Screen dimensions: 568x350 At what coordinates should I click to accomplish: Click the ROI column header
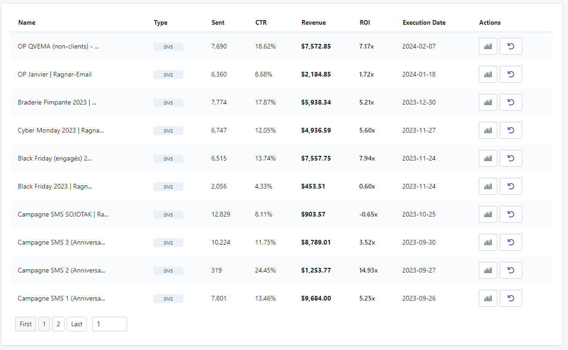point(364,22)
